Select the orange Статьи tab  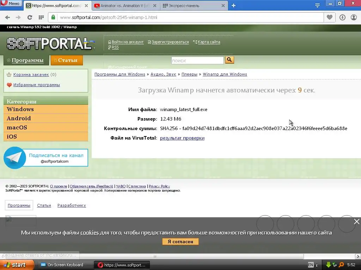tap(67, 60)
